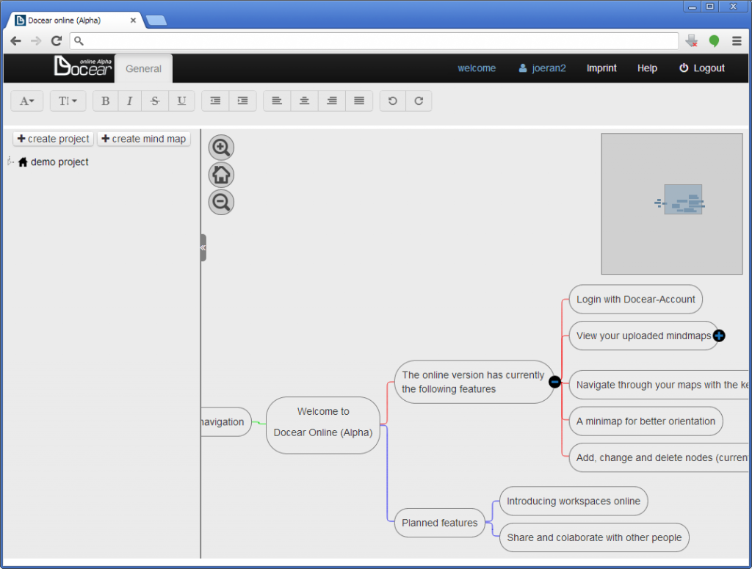Open the General tab
Viewport: 752px width, 569px height.
click(x=143, y=68)
